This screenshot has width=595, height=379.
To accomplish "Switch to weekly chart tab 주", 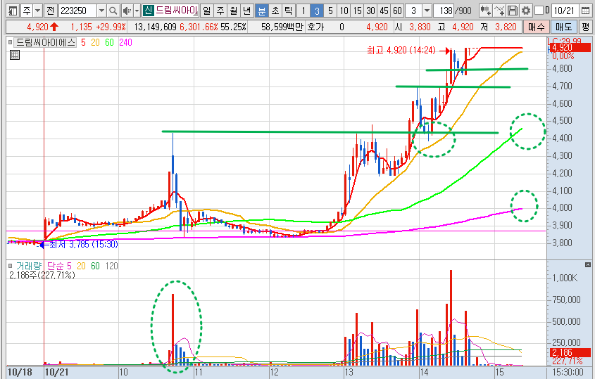I will point(220,11).
